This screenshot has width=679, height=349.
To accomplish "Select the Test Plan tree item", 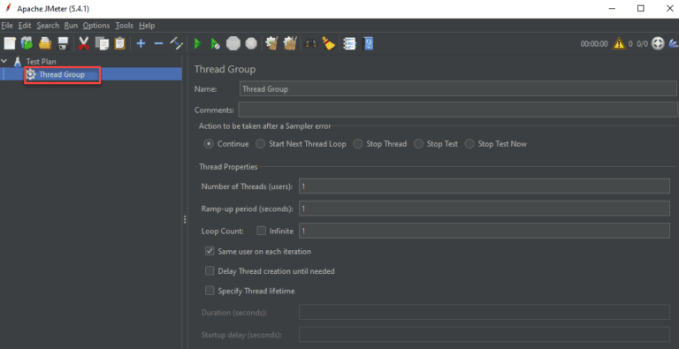I will point(41,62).
